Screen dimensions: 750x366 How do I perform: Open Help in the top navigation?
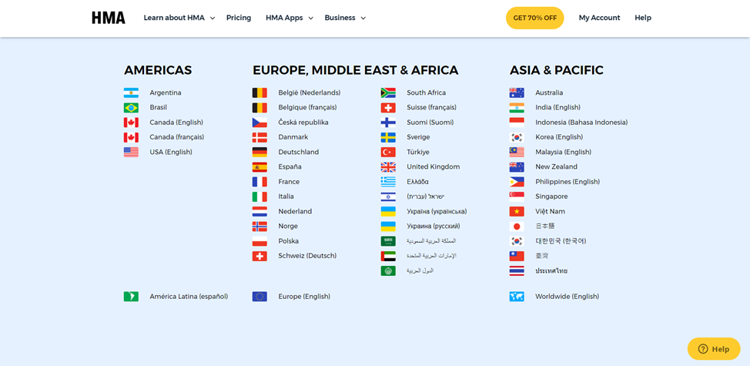click(643, 18)
